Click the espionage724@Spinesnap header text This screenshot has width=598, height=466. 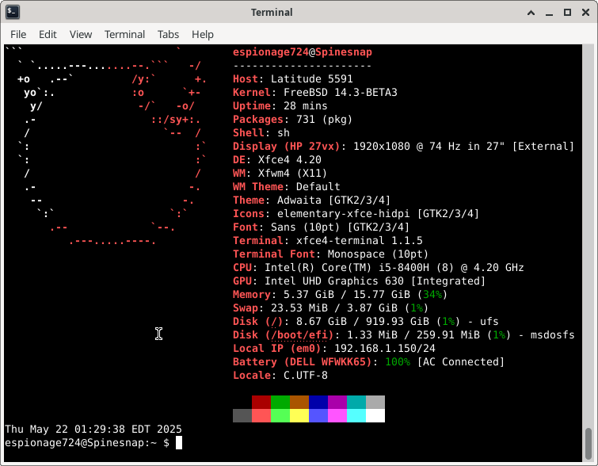303,52
